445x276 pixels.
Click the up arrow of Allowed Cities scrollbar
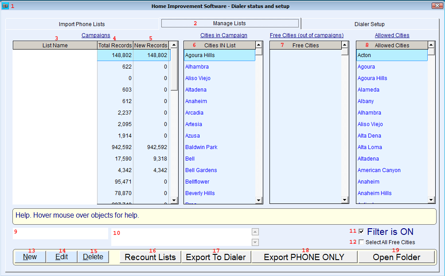pos(431,45)
